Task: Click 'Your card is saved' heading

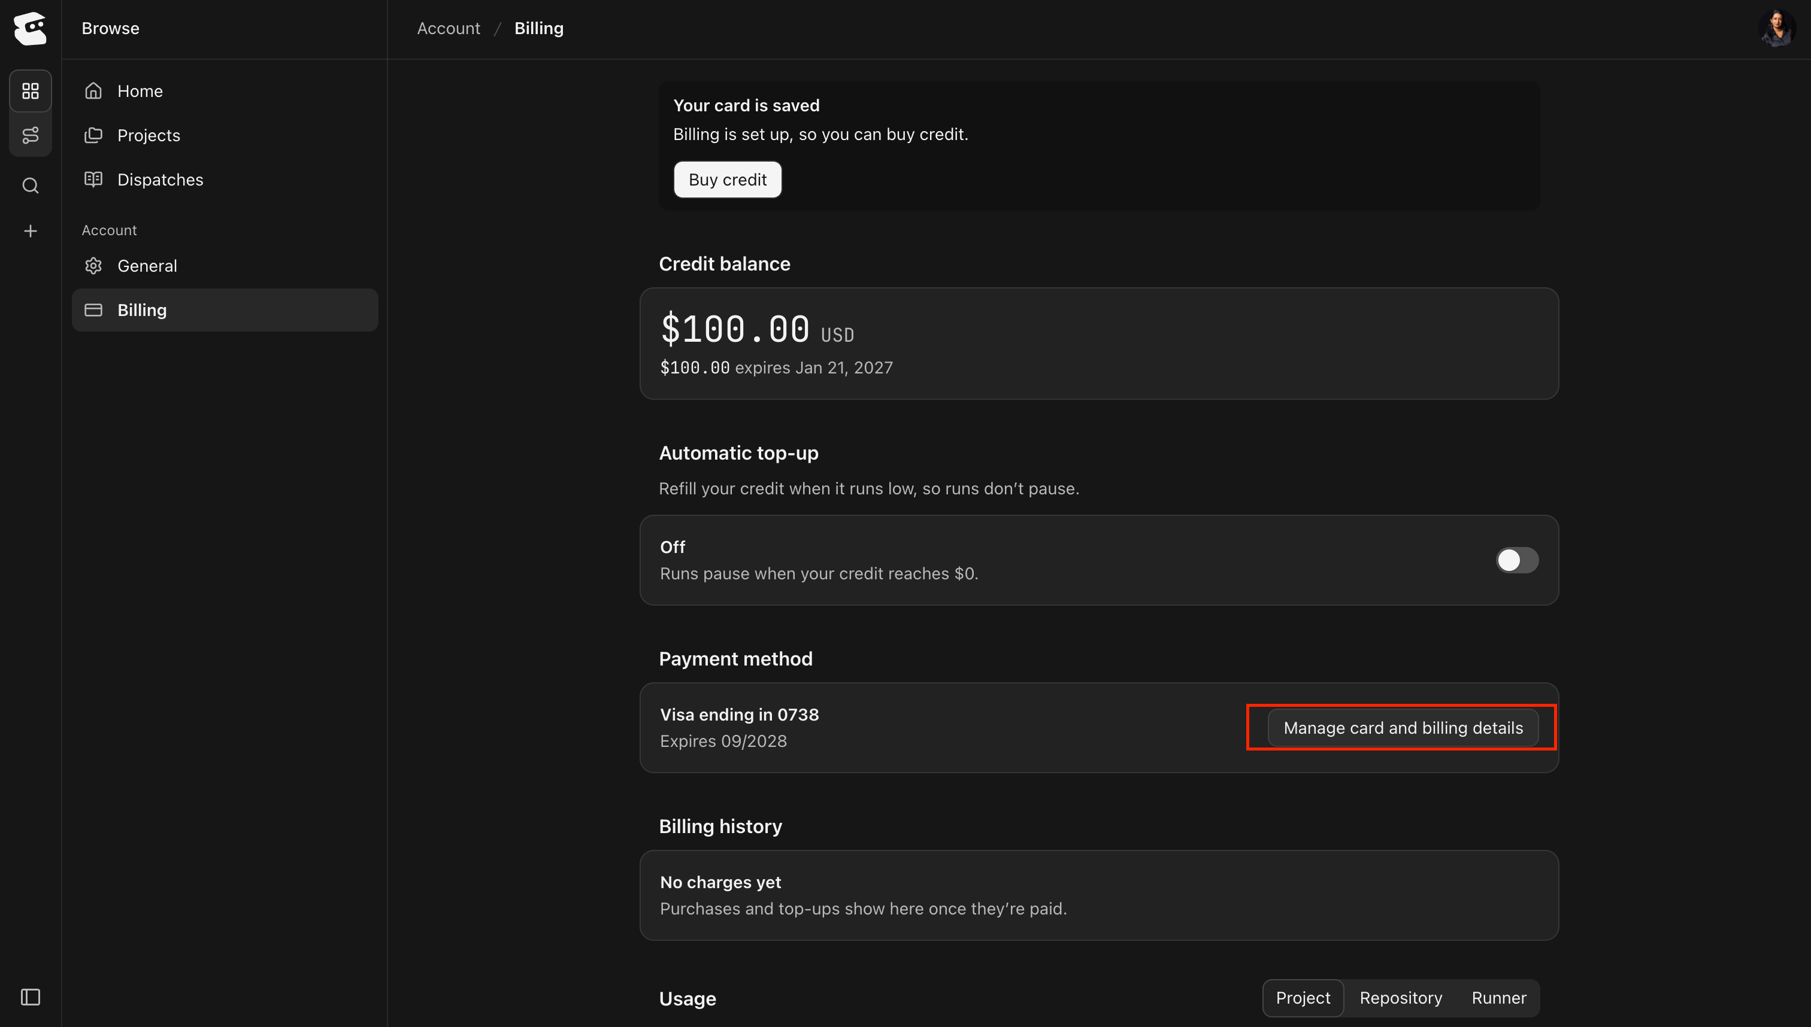Action: (x=746, y=105)
